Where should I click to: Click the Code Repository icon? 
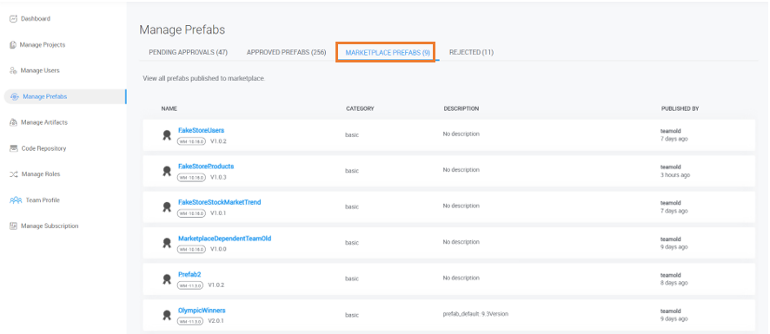pos(14,148)
